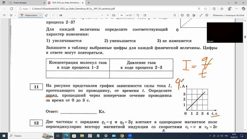247x139 pixels.
Task: Click the option text 3) не изменяется
Action: (174, 41)
